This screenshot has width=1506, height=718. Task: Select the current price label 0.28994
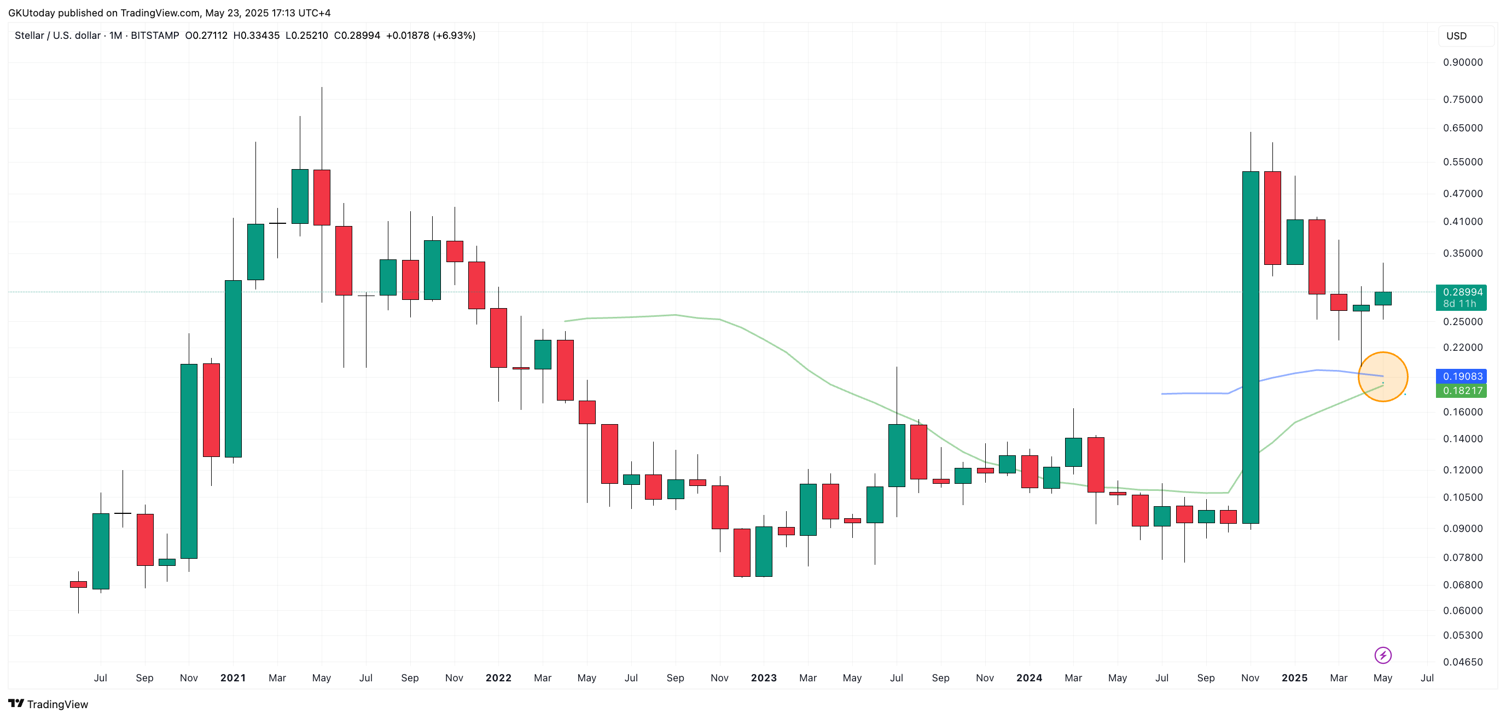pyautogui.click(x=1462, y=292)
